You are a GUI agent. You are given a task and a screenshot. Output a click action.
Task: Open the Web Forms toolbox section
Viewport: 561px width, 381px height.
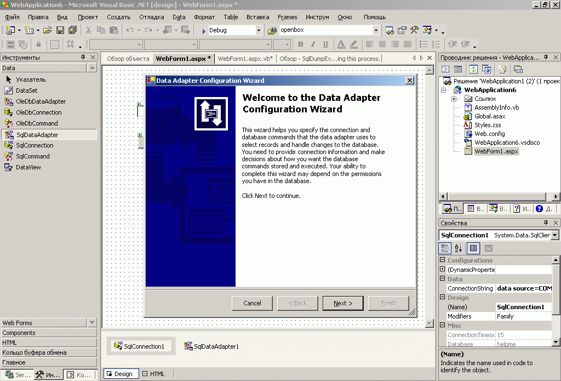[x=44, y=323]
